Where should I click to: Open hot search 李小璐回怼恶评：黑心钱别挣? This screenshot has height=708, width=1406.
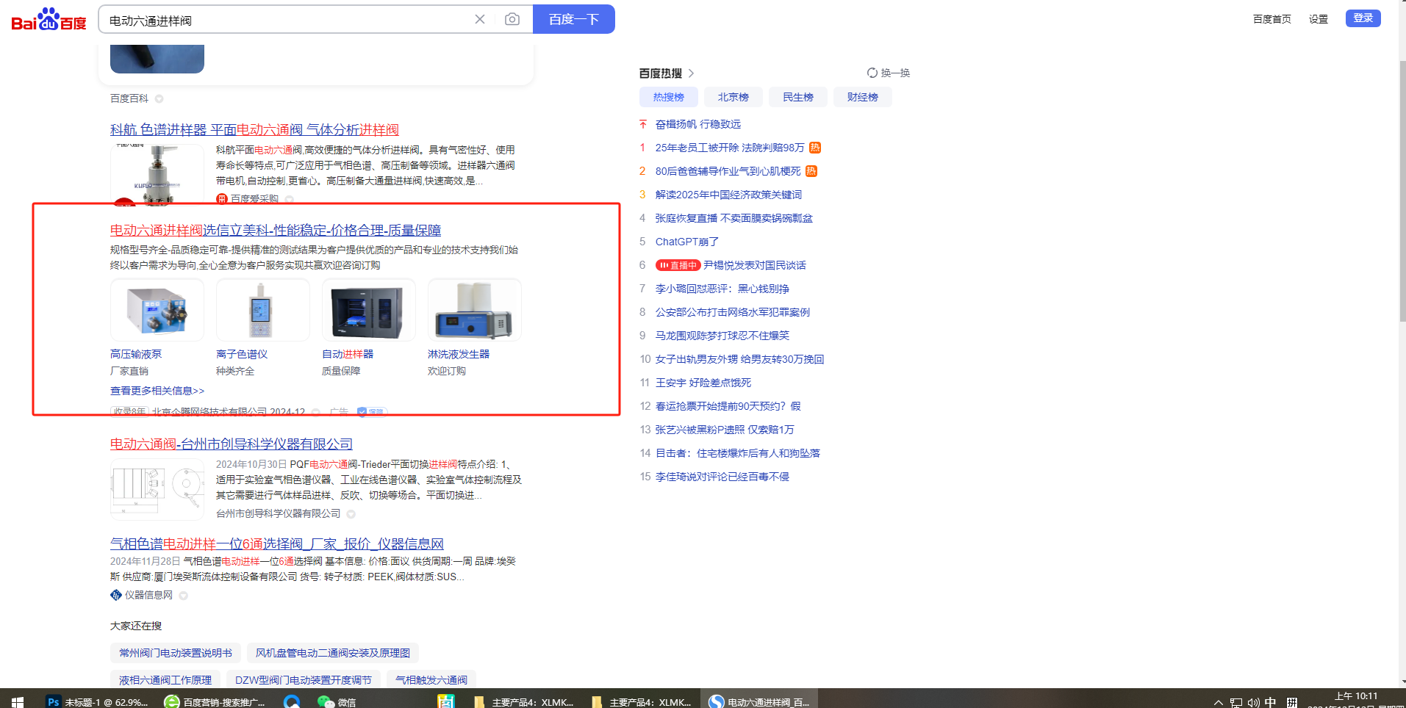pos(722,289)
